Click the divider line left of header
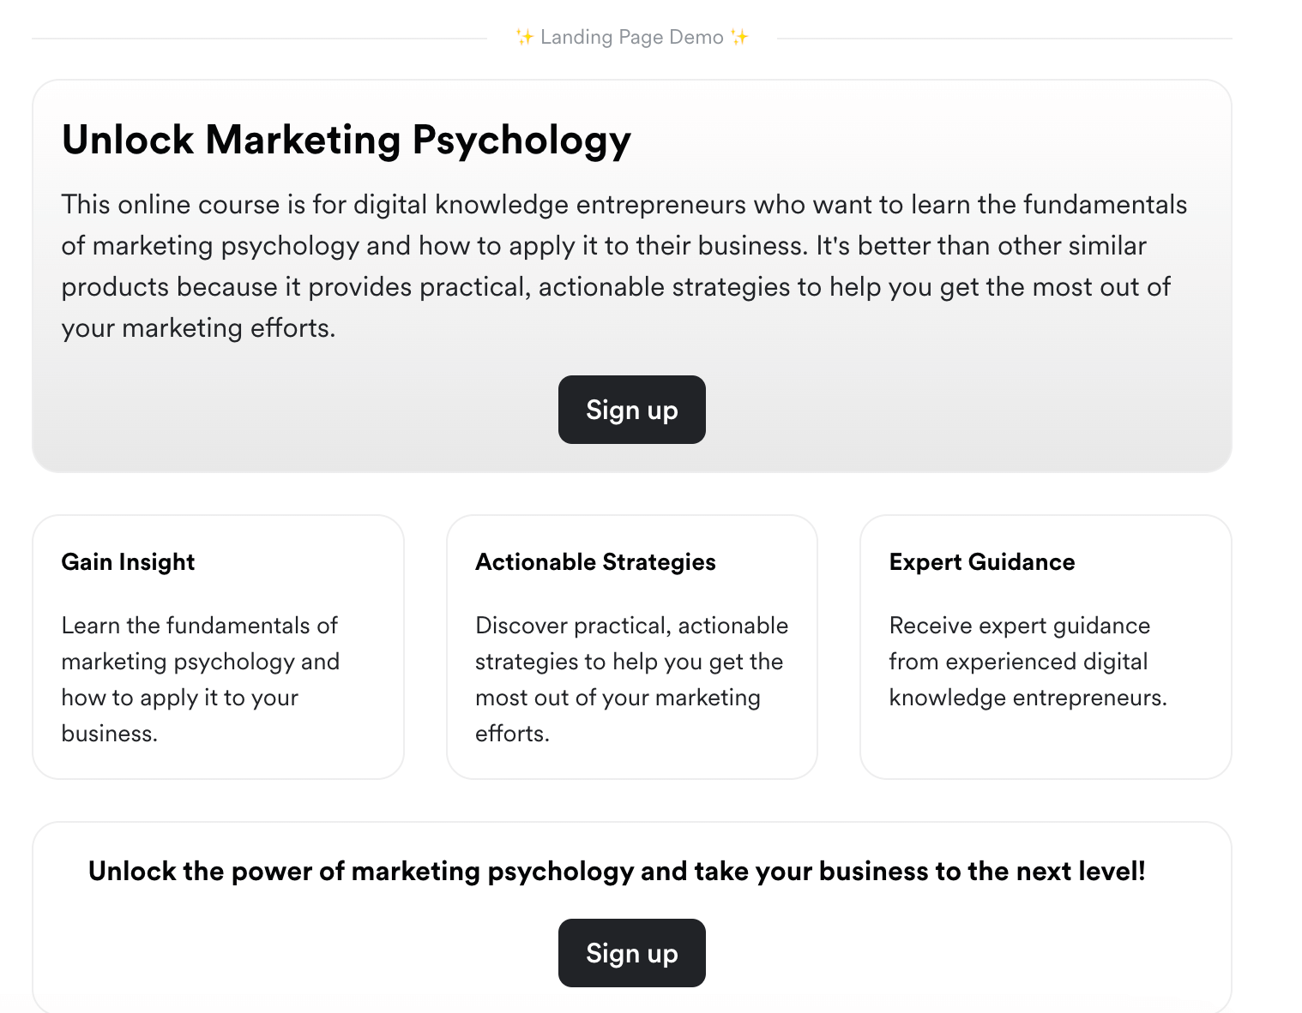This screenshot has width=1302, height=1013. pyautogui.click(x=259, y=39)
